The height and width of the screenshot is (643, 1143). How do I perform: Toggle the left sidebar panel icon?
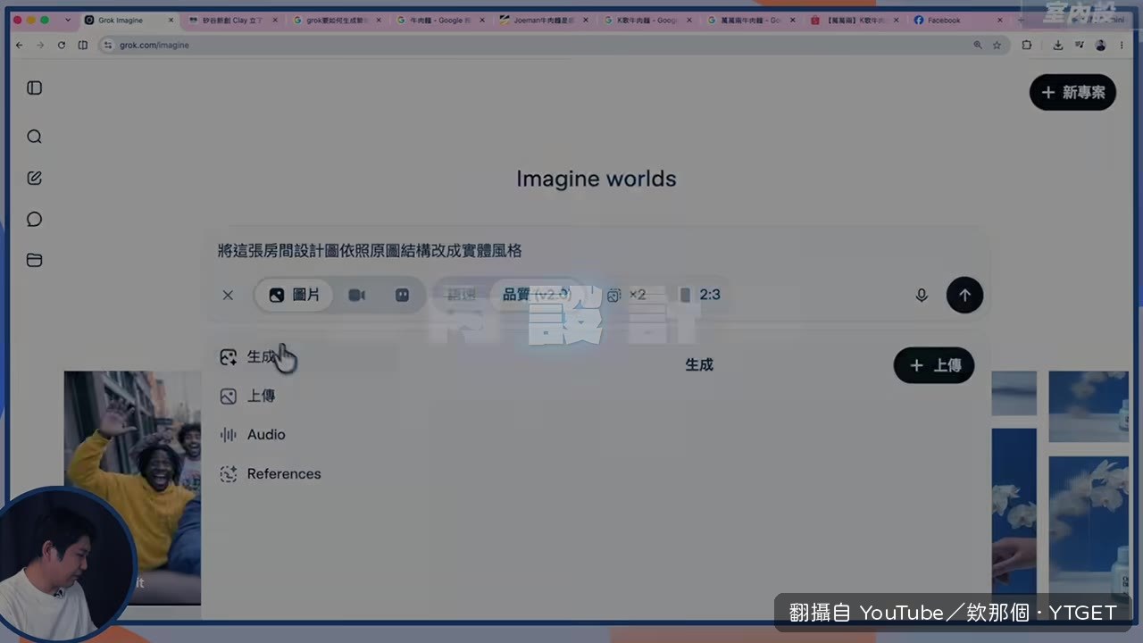35,88
